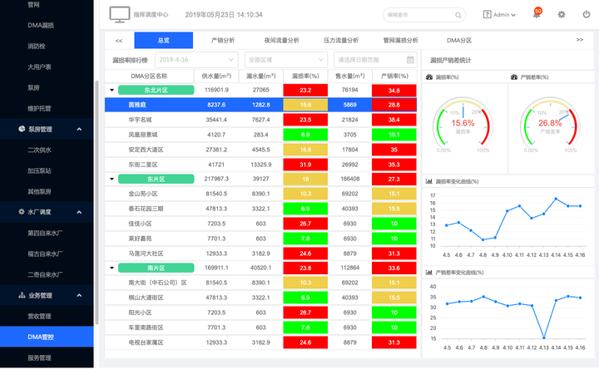The image size is (599, 374).
Task: Collapse the 东片区 tree group triangle
Action: [x=112, y=179]
